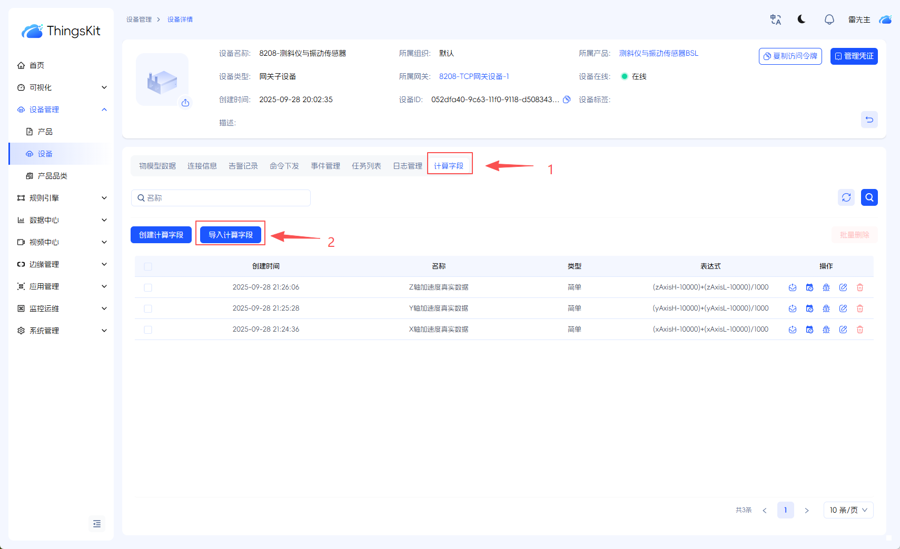The height and width of the screenshot is (549, 900).
Task: Switch to the 告警记录 tab
Action: click(x=243, y=166)
